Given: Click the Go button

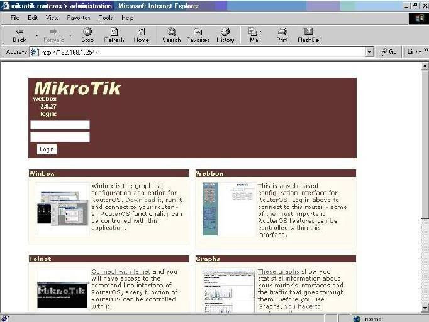Looking at the screenshot, I should point(389,52).
